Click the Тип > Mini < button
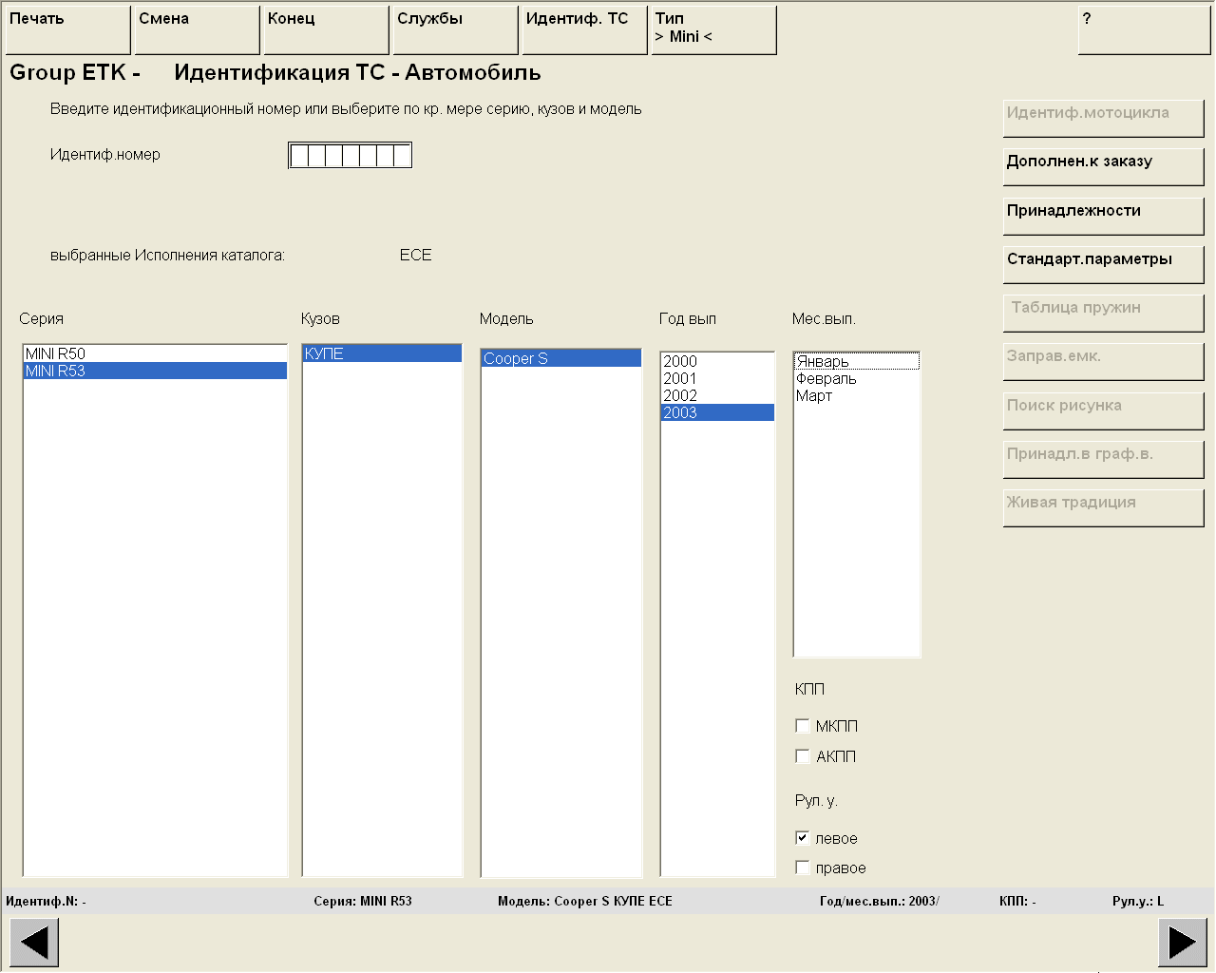This screenshot has width=1216, height=973. [714, 30]
